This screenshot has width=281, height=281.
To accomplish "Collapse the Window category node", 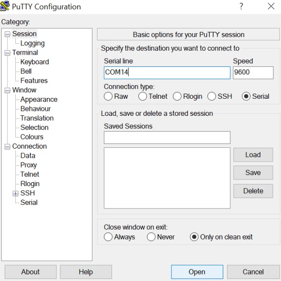I will [x=7, y=90].
